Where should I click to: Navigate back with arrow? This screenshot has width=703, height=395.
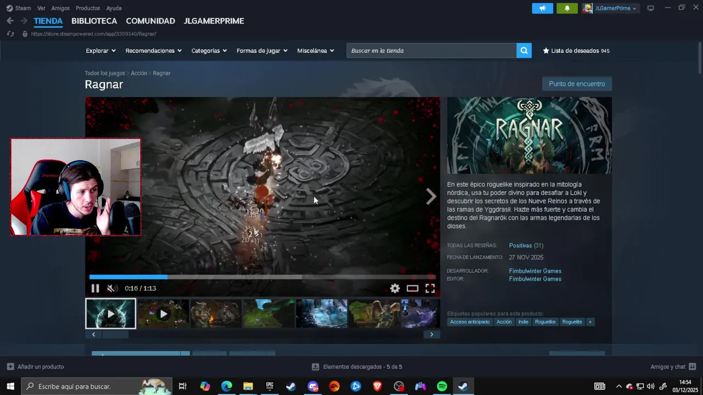(x=10, y=21)
